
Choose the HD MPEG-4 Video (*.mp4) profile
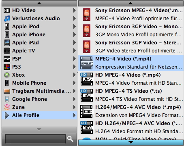[x=131, y=79]
